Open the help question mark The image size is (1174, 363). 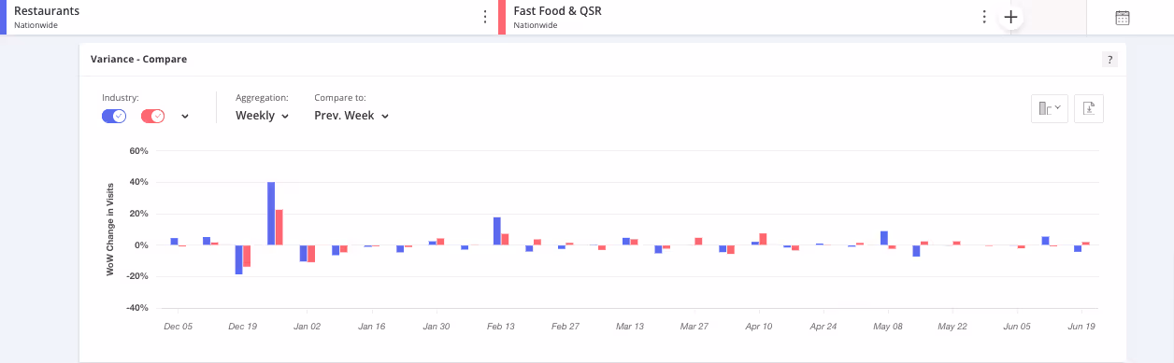(1110, 60)
